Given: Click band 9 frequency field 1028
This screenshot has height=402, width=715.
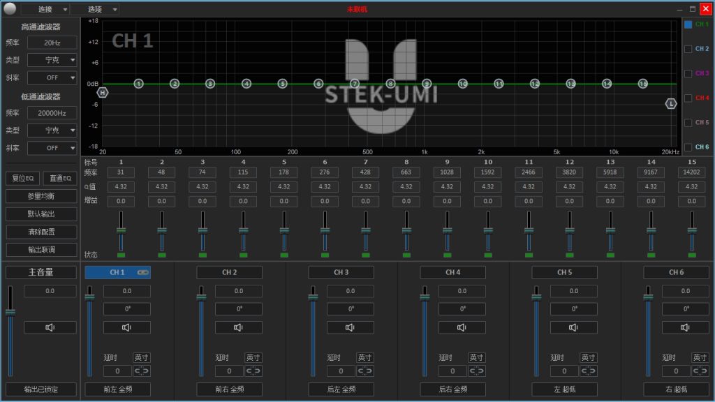Looking at the screenshot, I should [x=447, y=172].
